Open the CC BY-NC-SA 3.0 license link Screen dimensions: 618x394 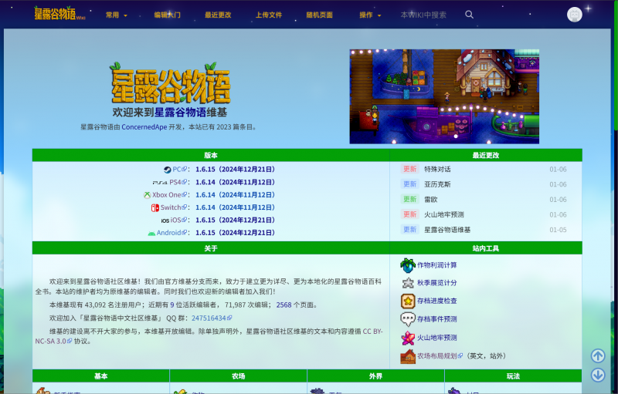[x=209, y=336]
